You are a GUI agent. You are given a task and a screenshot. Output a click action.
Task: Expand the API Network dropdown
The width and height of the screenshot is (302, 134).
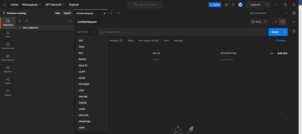point(55,5)
